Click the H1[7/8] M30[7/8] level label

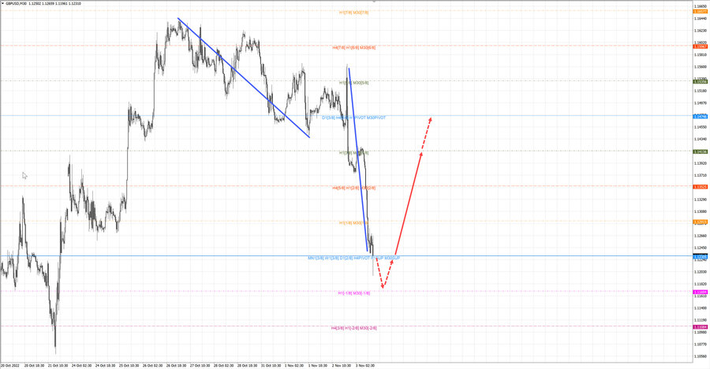[353, 13]
